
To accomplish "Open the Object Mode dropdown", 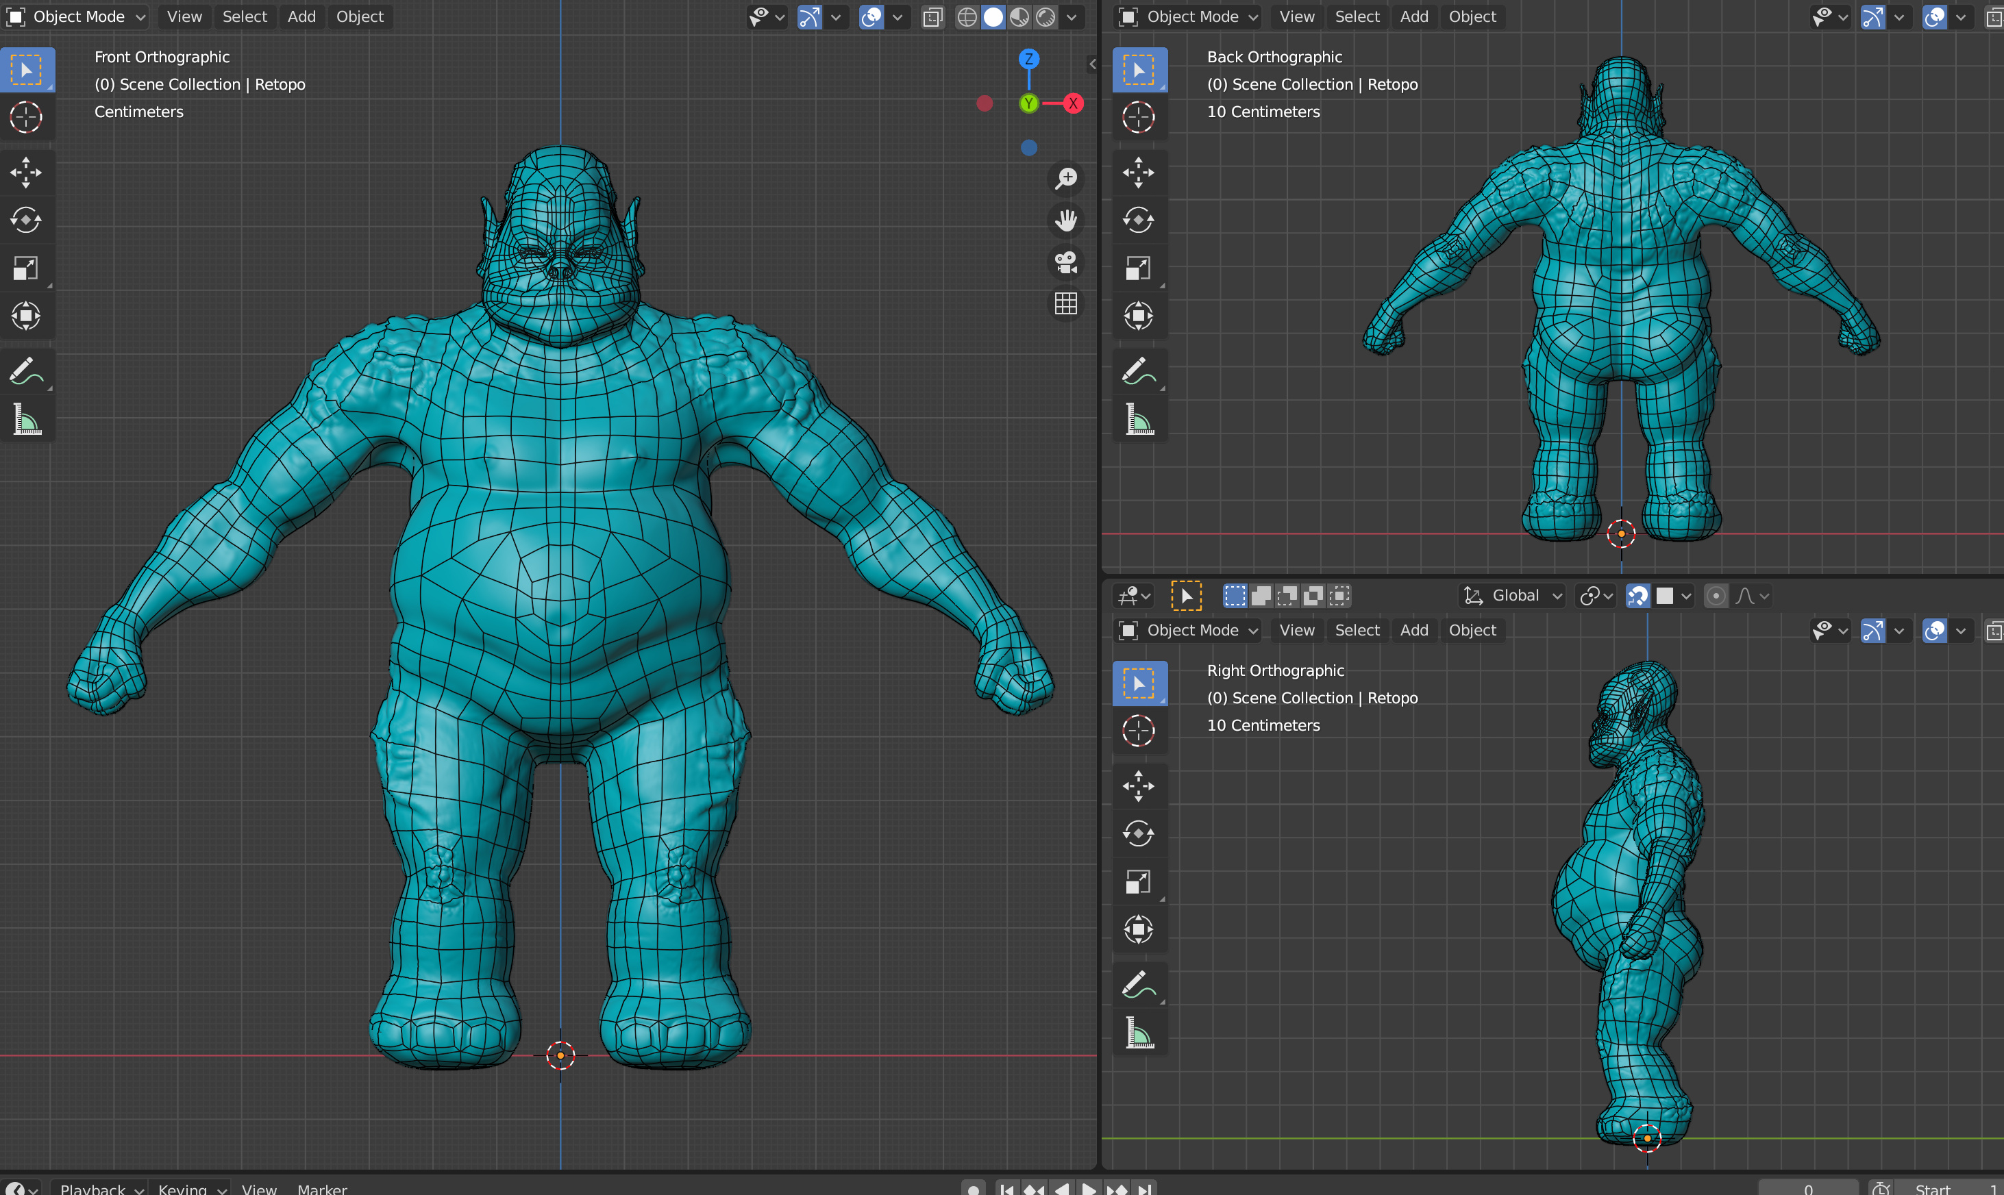I will pos(77,16).
